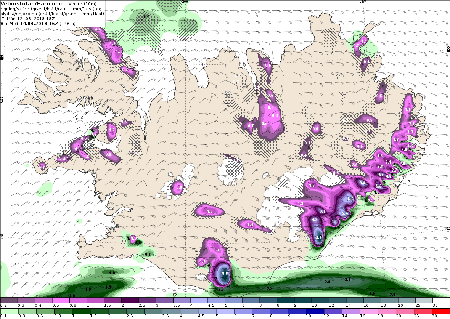This screenshot has width=450, height=319.
Task: Pick the pale grey 25–30 snow swatch
Action: pyautogui.click(x=424, y=300)
